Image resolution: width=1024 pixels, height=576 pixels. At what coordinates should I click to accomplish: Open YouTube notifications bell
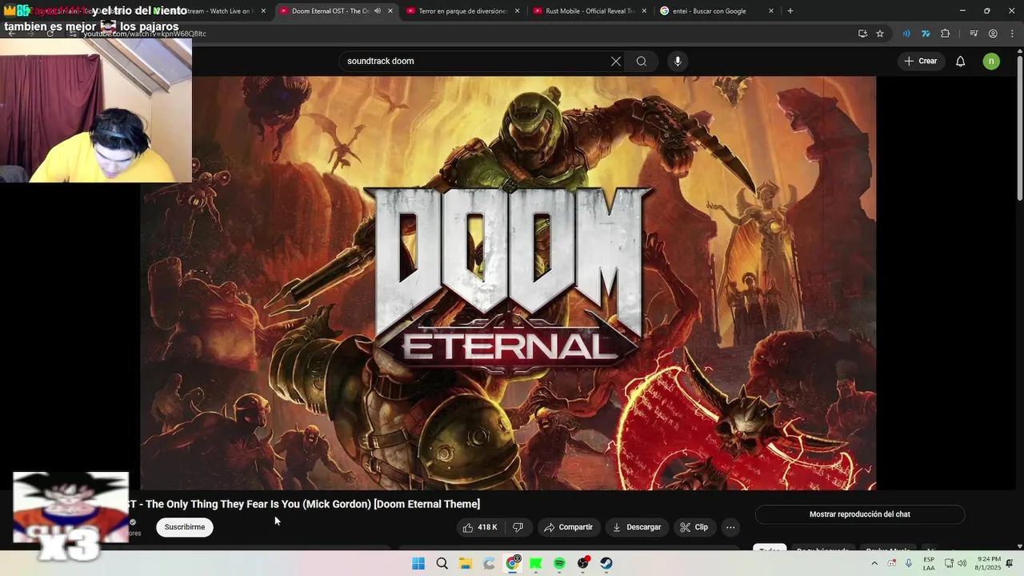click(x=961, y=61)
